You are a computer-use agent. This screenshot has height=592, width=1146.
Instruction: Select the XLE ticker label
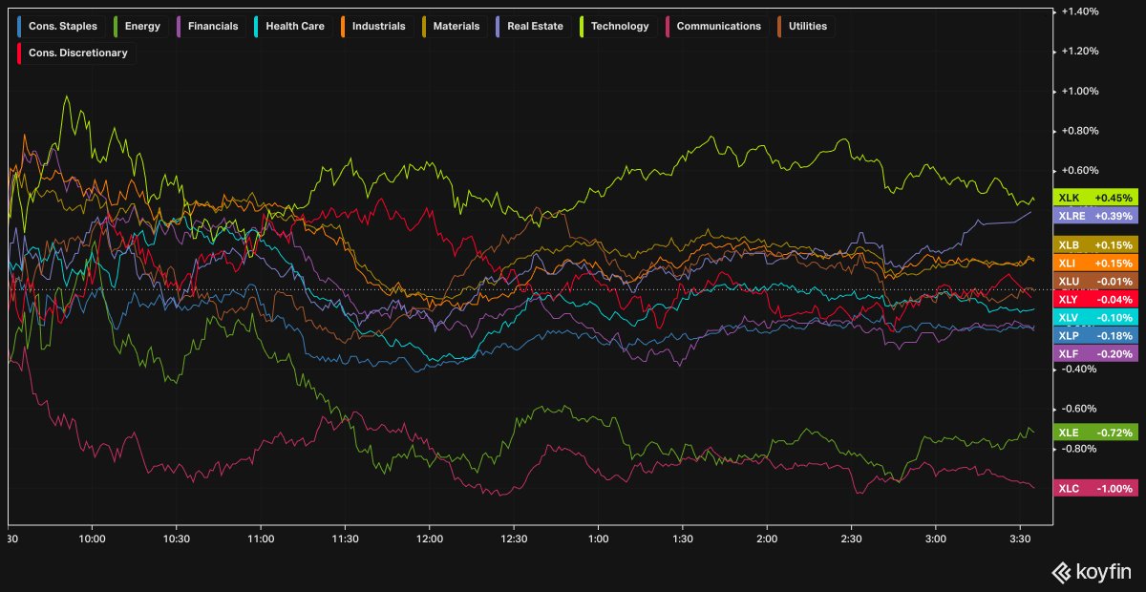click(1094, 433)
